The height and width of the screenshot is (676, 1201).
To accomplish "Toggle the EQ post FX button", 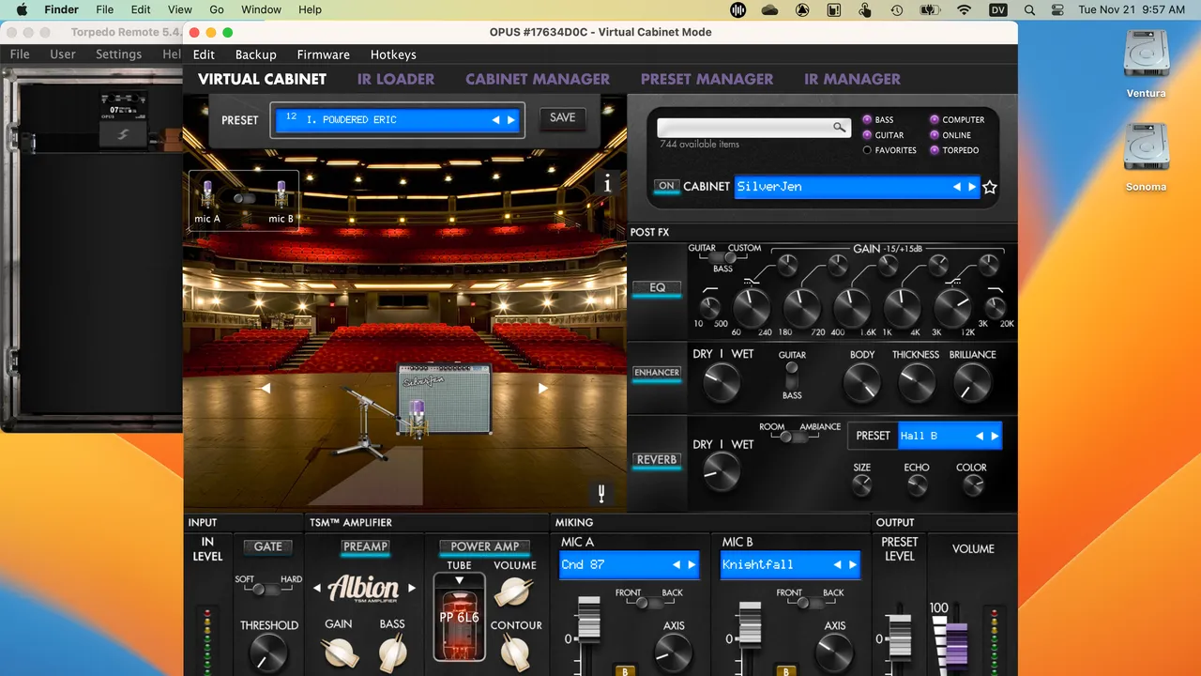I will [x=657, y=288].
